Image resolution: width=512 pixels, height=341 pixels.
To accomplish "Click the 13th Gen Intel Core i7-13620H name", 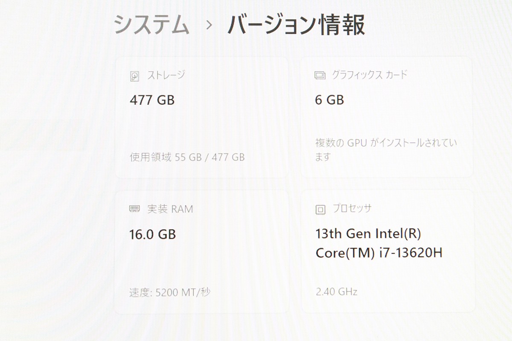I will pos(378,243).
